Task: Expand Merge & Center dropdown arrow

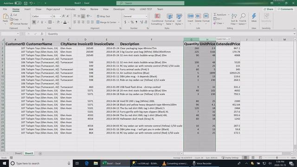Action: 119,22
